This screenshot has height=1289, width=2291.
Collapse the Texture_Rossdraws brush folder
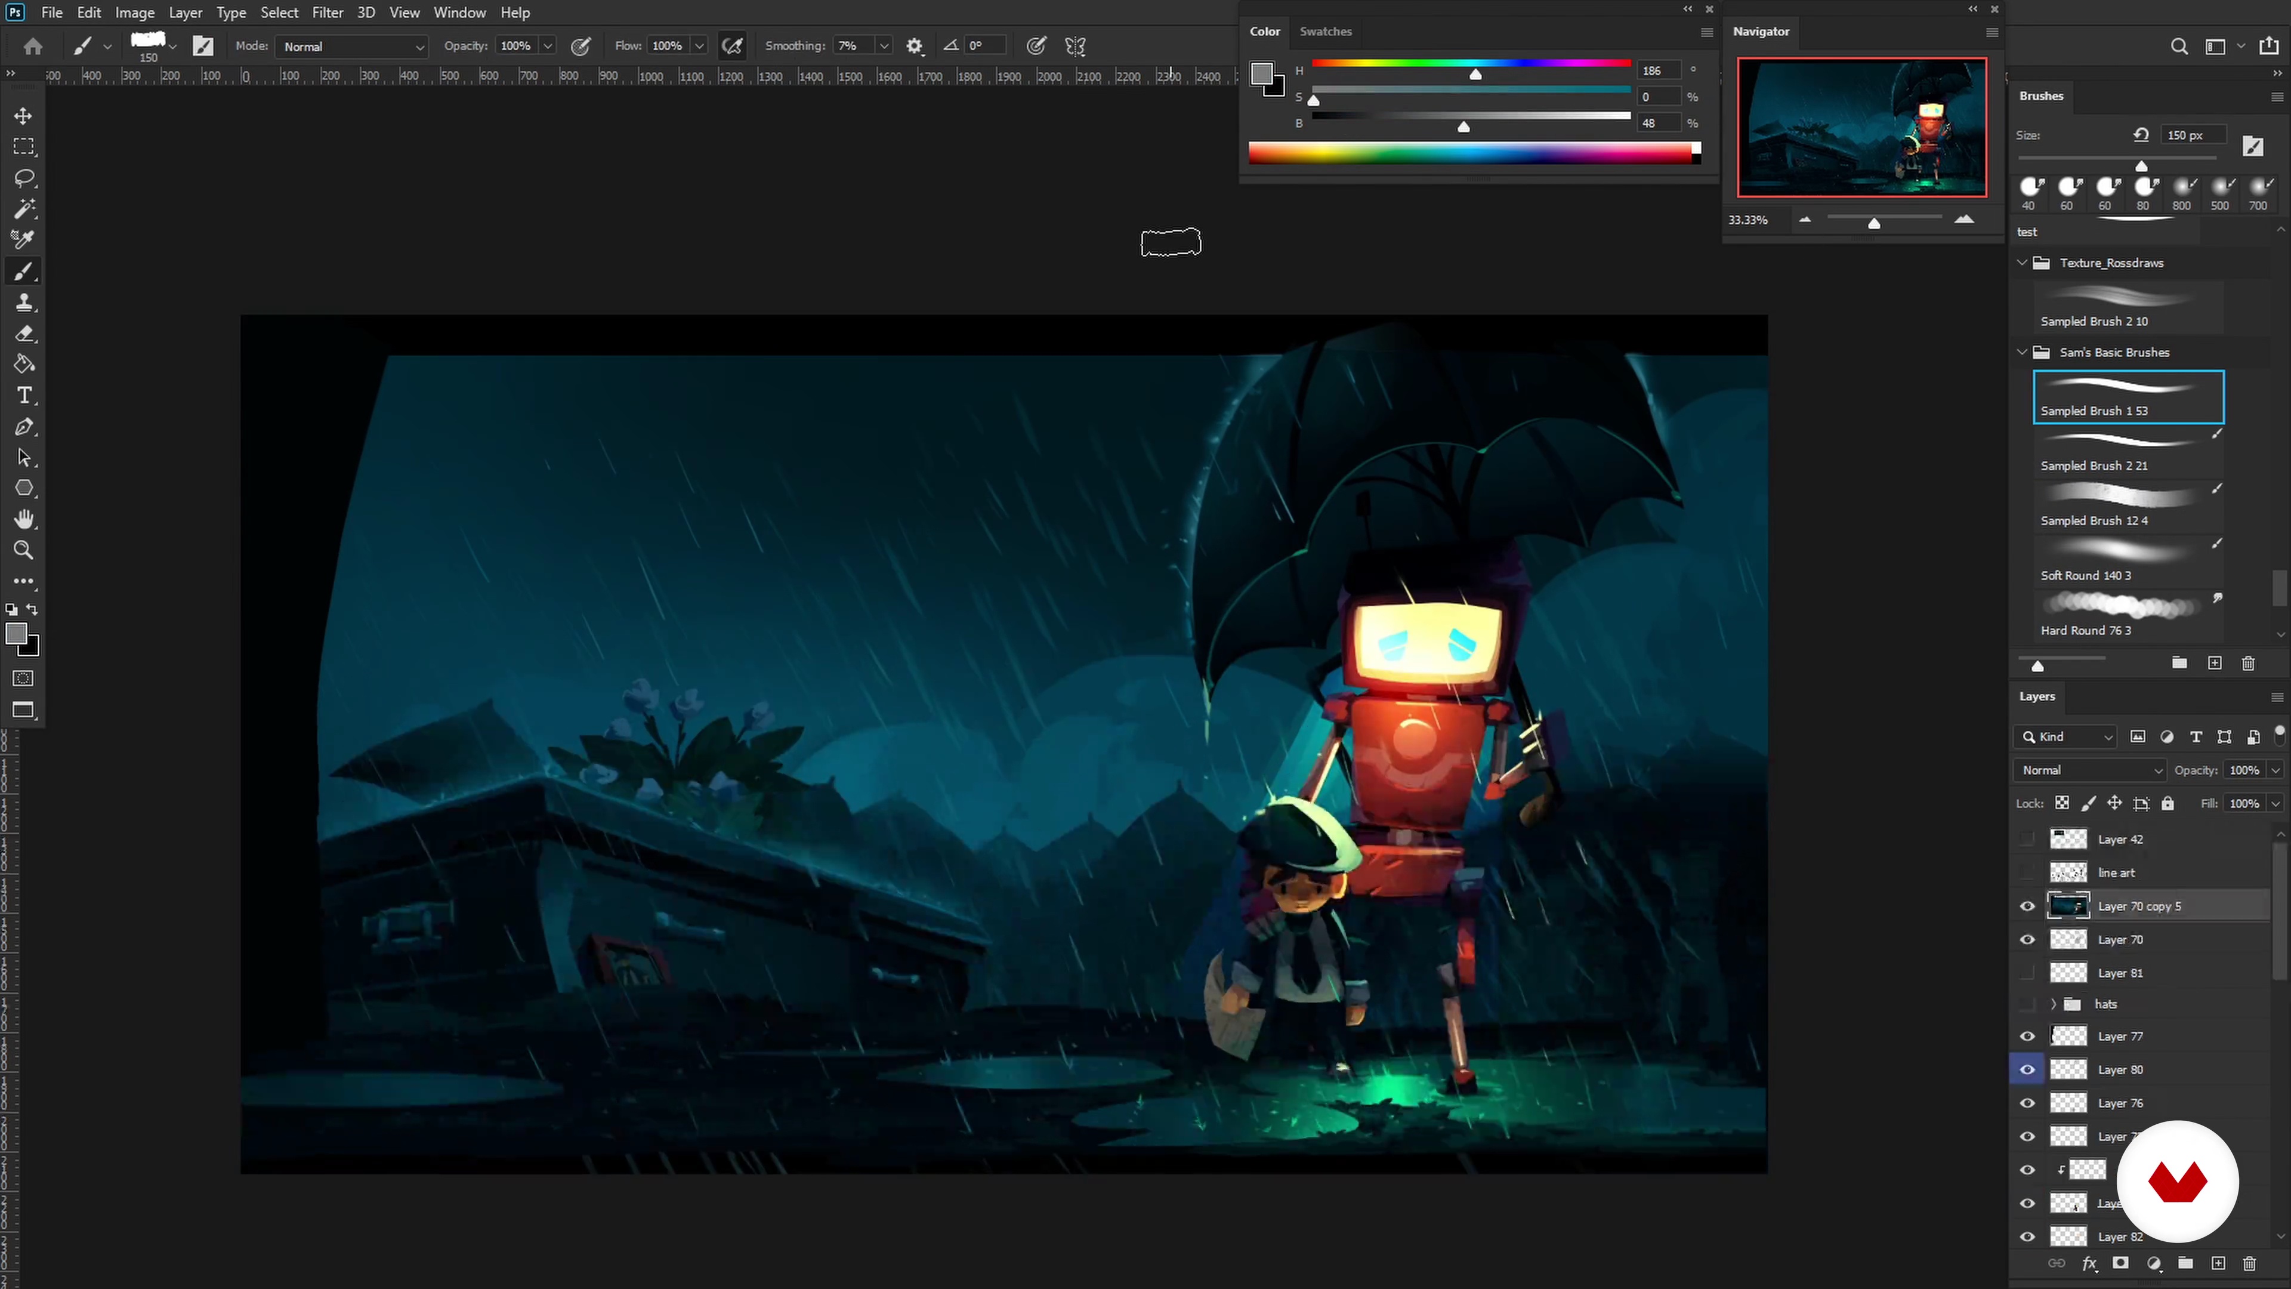click(x=2023, y=263)
